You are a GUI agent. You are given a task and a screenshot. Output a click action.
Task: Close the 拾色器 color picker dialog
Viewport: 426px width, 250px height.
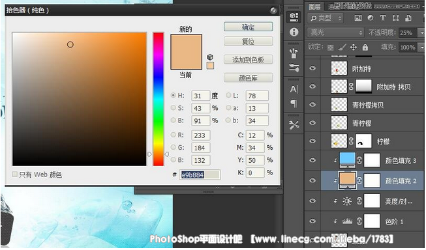(x=273, y=10)
